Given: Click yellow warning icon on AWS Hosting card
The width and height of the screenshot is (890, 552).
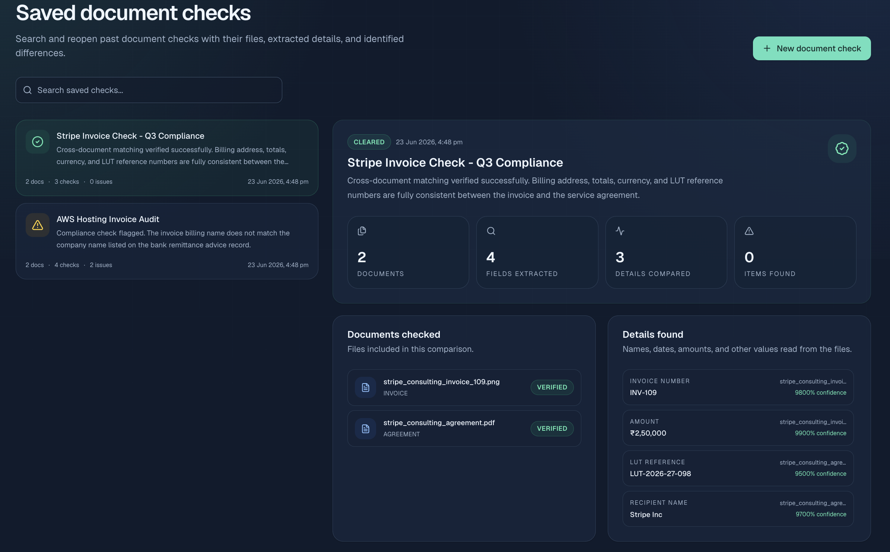Looking at the screenshot, I should pos(38,225).
